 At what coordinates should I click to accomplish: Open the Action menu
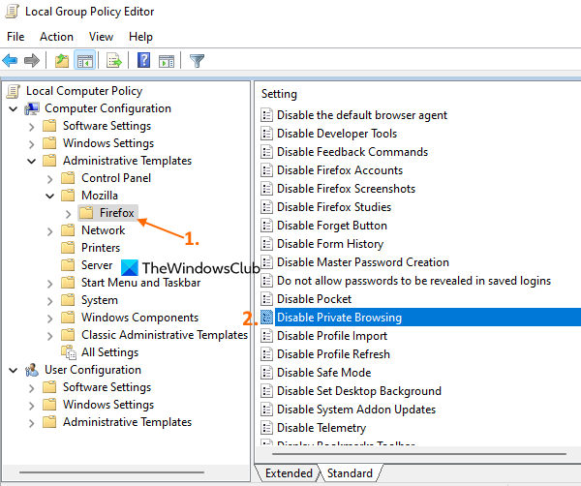(x=56, y=37)
